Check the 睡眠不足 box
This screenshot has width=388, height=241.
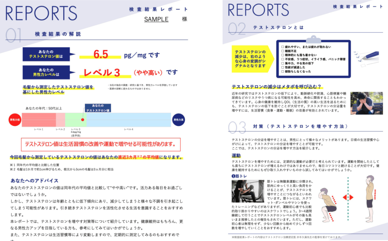(283, 51)
